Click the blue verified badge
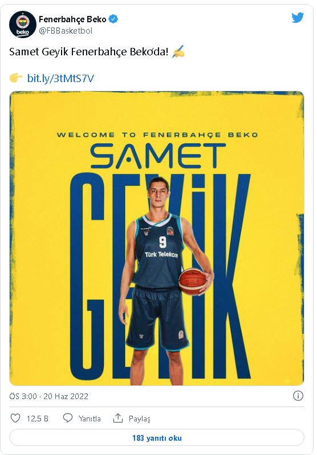Image resolution: width=317 pixels, height=455 pixels. 113,19
